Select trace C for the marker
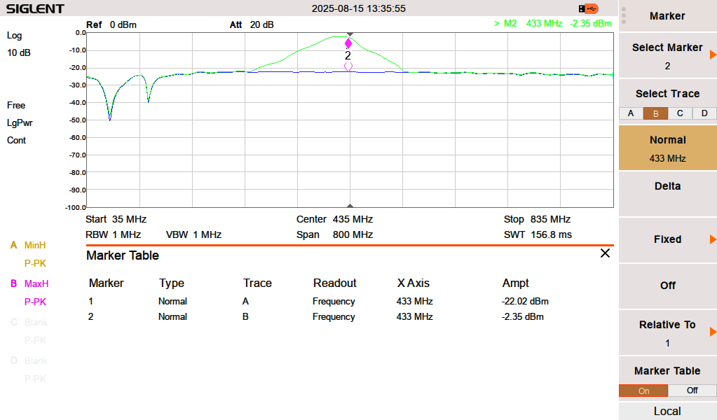The image size is (717, 420). tap(680, 113)
